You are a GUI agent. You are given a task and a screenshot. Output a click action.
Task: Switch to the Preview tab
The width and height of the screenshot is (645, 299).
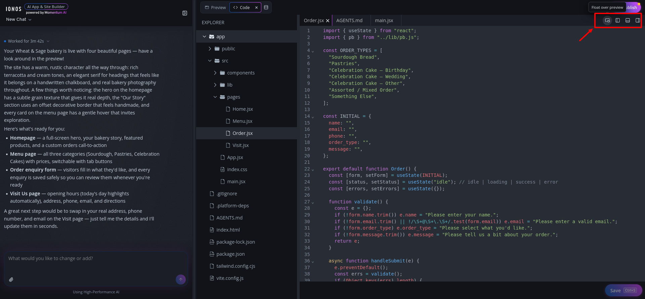[215, 7]
